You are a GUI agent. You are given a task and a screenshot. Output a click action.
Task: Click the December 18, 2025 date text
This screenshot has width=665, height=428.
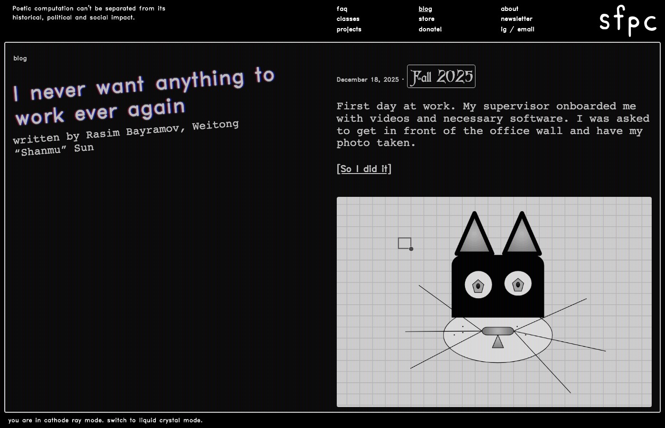pos(367,79)
